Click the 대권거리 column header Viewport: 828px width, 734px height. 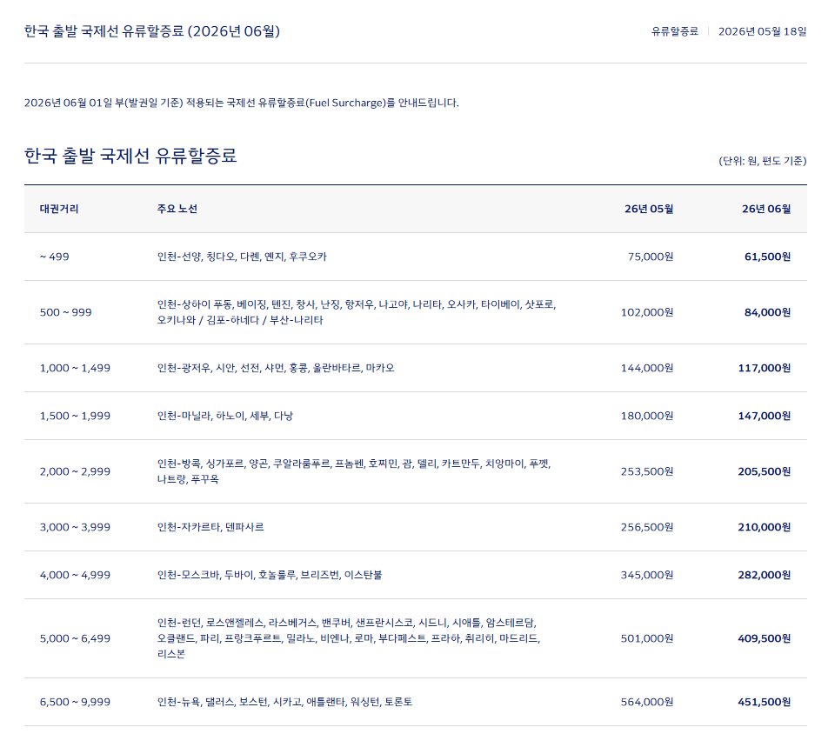click(x=59, y=209)
